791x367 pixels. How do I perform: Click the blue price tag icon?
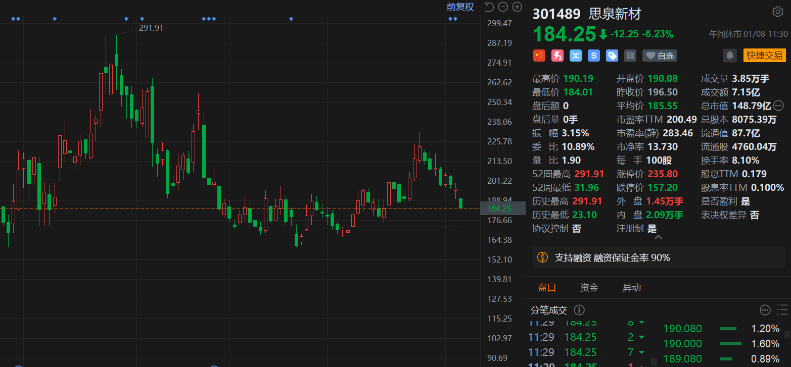612,56
